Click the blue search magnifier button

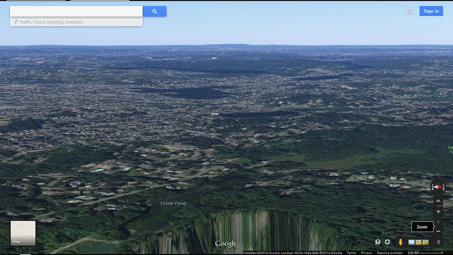pos(154,12)
